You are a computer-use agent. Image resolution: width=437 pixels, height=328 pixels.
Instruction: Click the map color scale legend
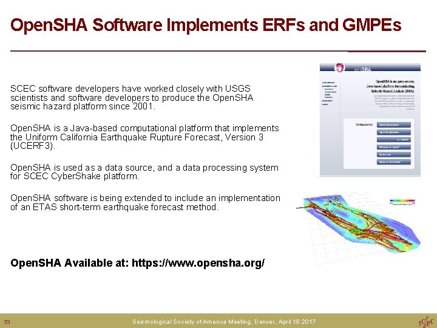click(402, 202)
